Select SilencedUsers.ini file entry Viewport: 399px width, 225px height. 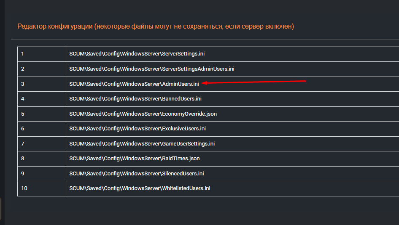137,174
